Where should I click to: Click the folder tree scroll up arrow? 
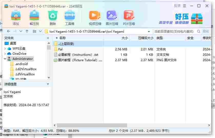49,43
